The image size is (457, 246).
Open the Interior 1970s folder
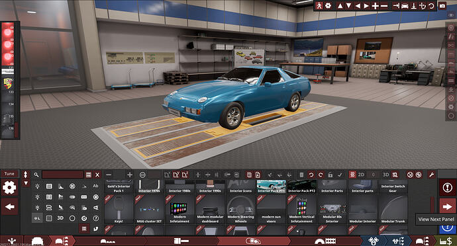(149, 186)
